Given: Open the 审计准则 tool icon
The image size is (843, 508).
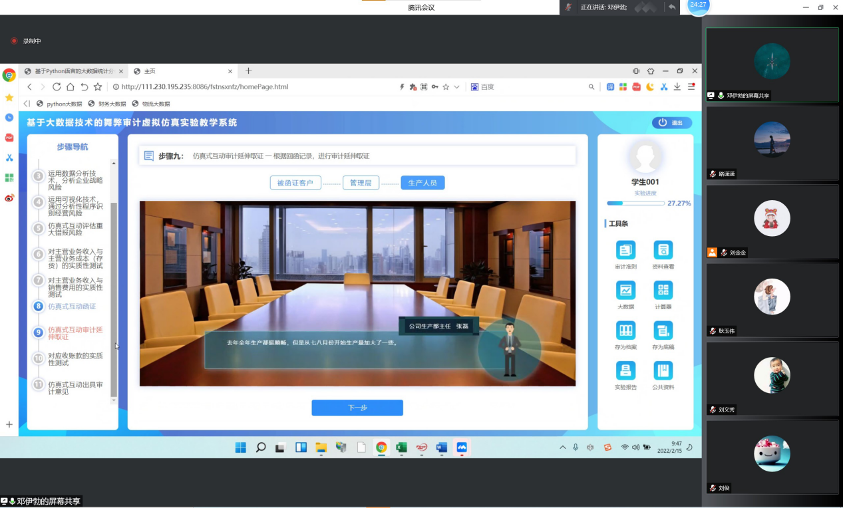Looking at the screenshot, I should pos(625,251).
